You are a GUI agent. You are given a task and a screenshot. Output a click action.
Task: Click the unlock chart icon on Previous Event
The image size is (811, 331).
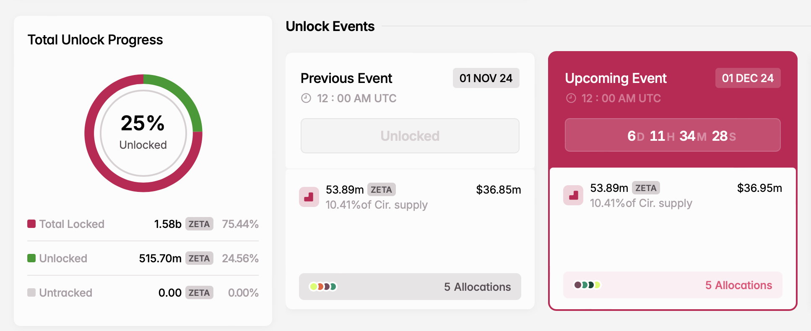[309, 197]
